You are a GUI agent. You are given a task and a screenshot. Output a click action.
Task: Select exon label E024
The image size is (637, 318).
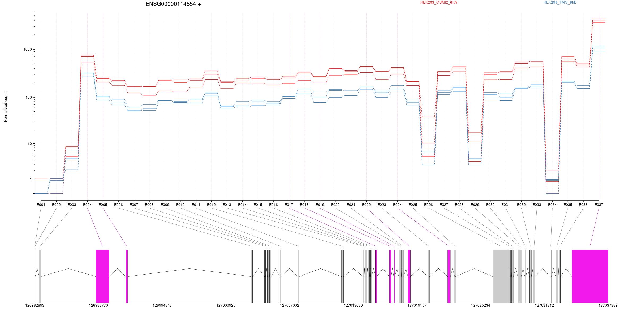click(x=397, y=205)
